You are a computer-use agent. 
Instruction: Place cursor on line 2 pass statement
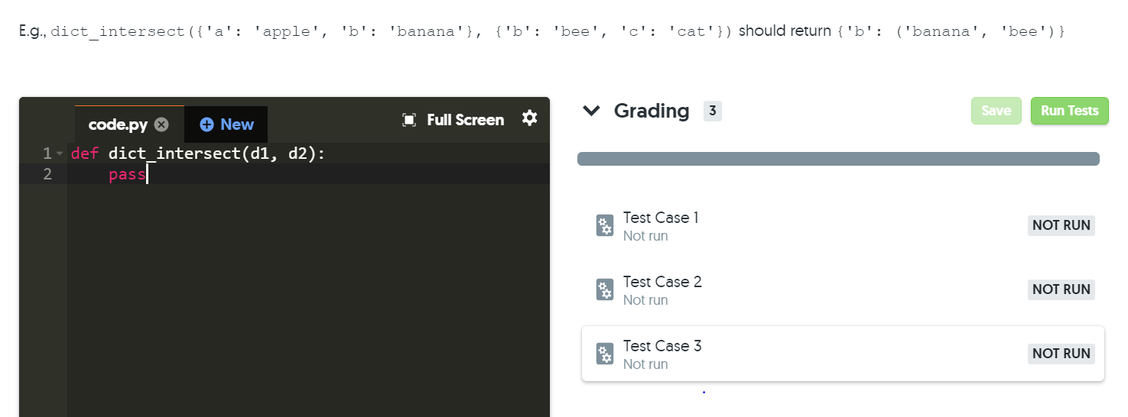(127, 174)
